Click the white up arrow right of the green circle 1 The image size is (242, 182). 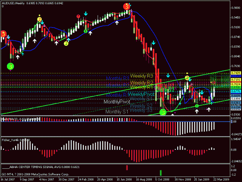click(x=90, y=33)
